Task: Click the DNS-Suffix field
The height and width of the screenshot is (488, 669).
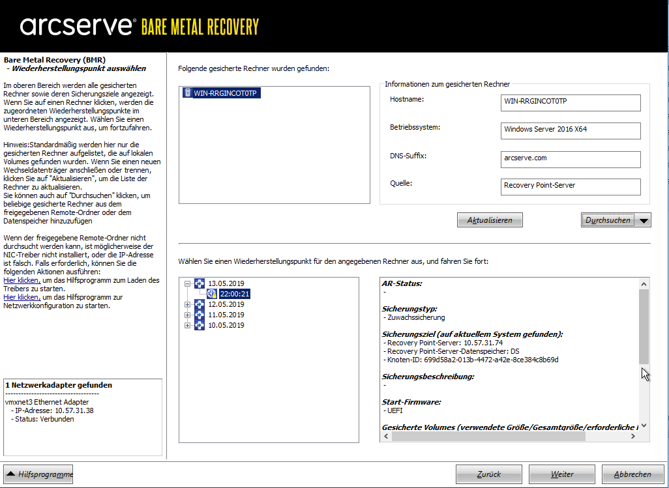Action: [571, 160]
